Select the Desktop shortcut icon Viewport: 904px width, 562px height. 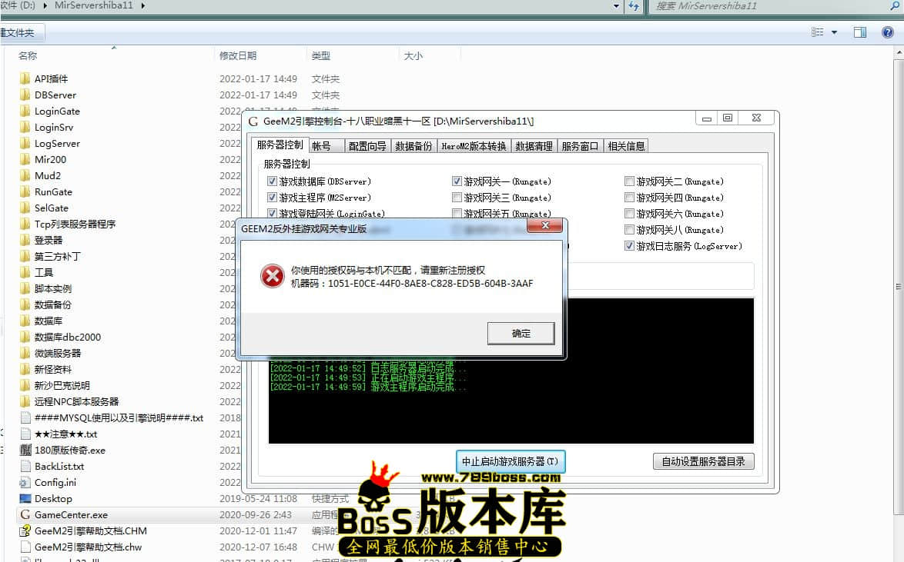[x=25, y=498]
